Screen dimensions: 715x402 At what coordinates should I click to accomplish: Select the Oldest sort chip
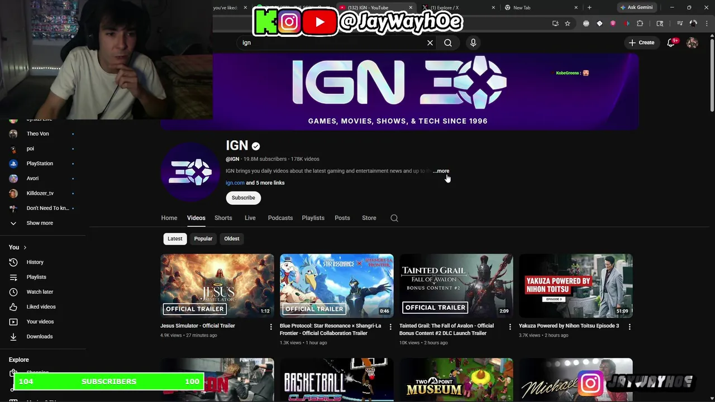[x=232, y=238]
